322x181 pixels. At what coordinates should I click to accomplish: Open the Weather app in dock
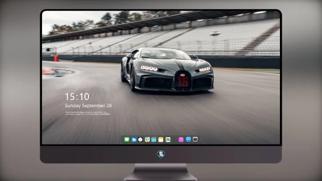click(134, 139)
